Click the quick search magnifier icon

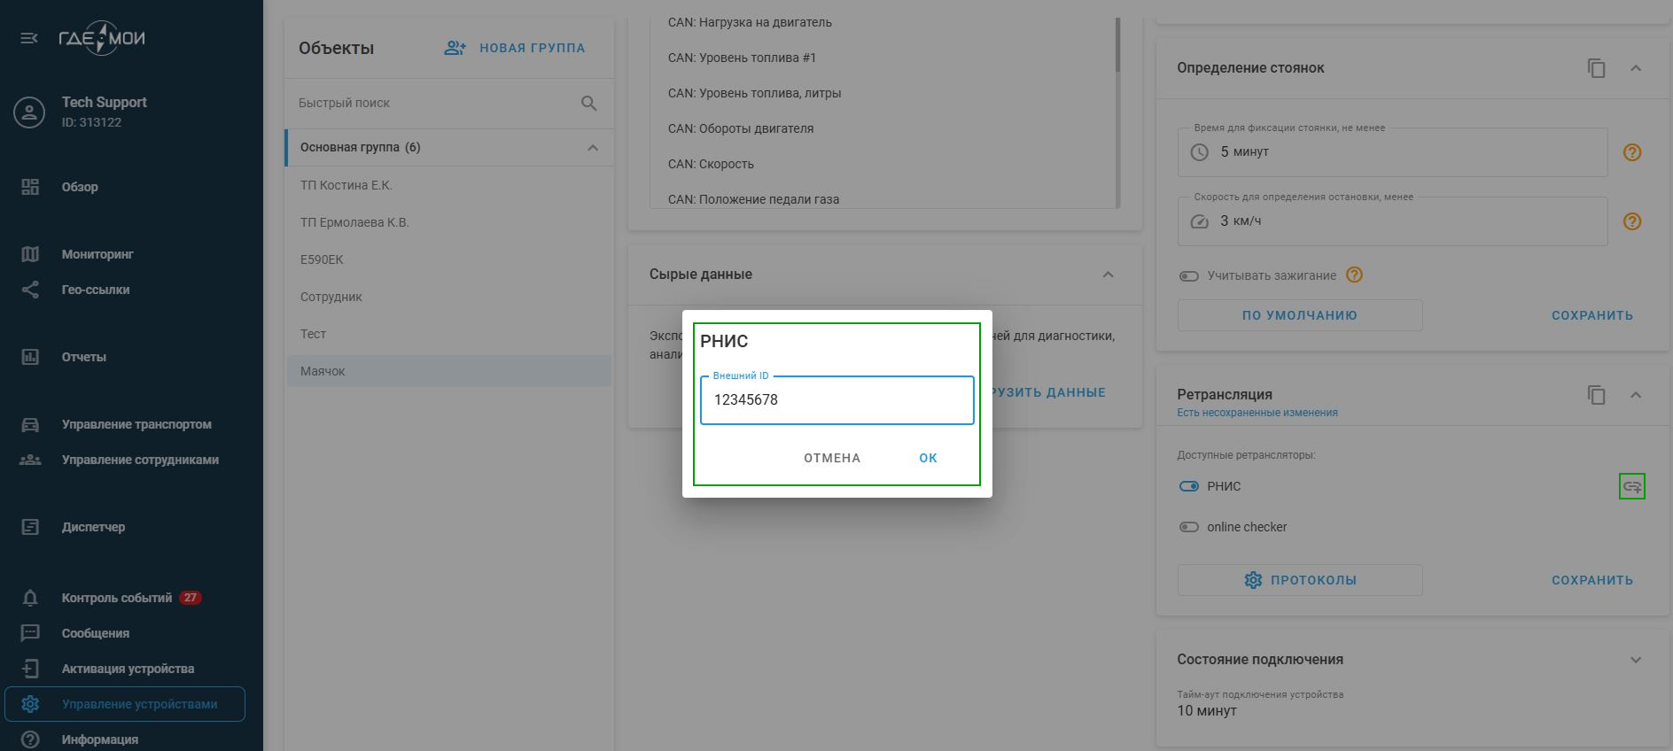tap(588, 103)
